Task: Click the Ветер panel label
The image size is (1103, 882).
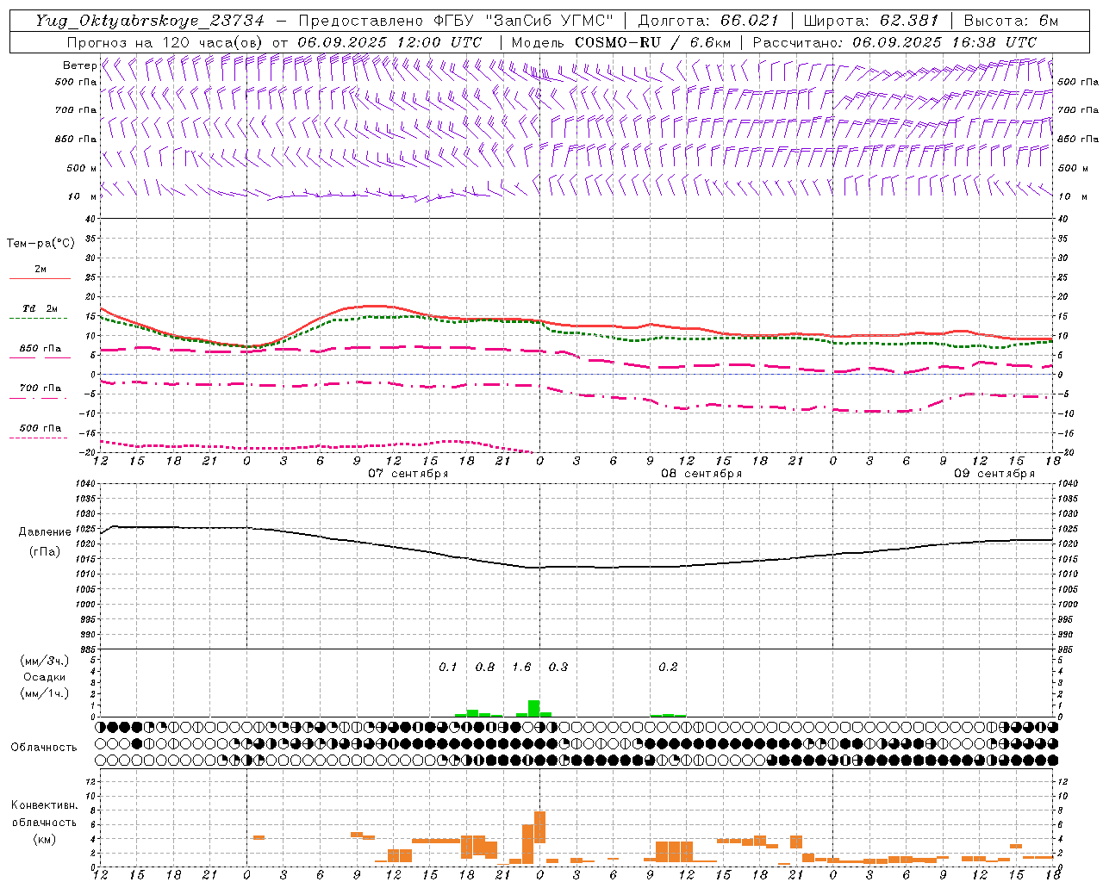Action: click(x=79, y=65)
